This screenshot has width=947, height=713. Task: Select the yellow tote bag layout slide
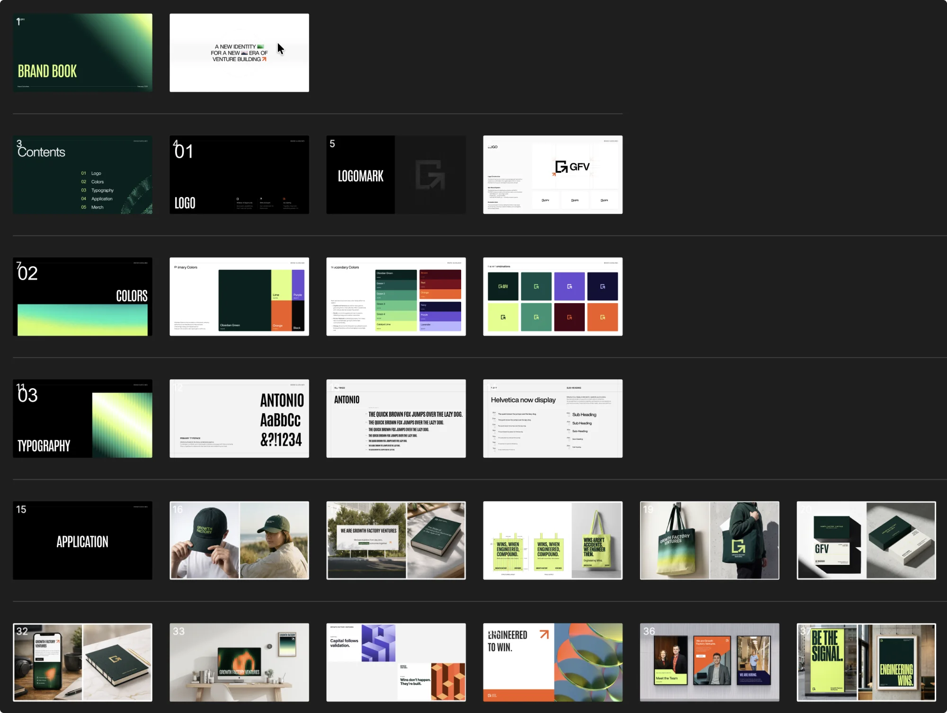click(553, 541)
